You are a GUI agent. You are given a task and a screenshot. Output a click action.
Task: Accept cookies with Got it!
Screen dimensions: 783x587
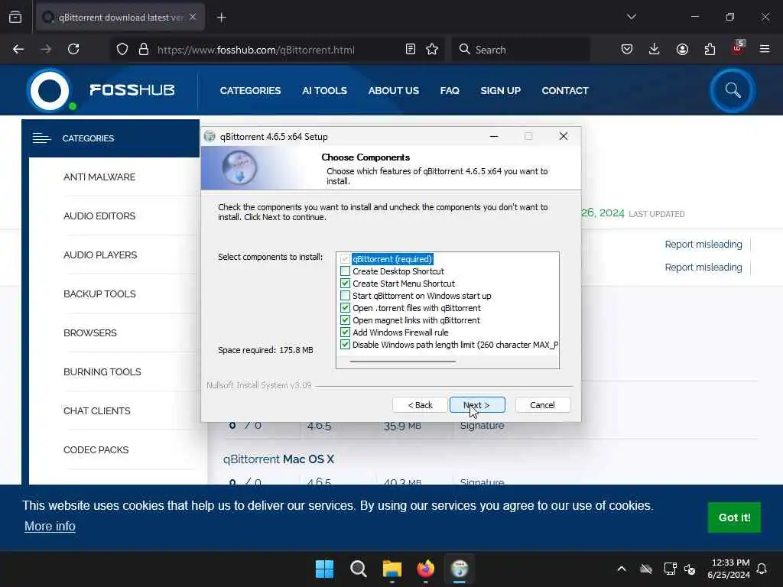click(734, 517)
